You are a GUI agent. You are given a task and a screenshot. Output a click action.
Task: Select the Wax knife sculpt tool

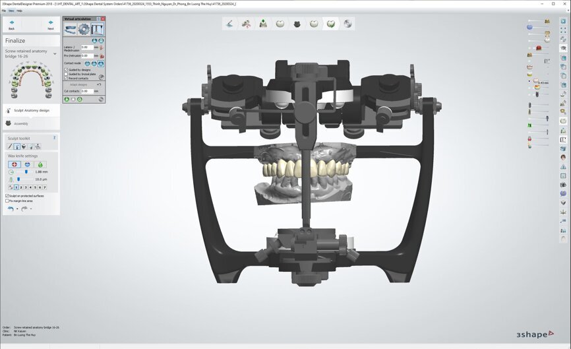click(x=16, y=146)
